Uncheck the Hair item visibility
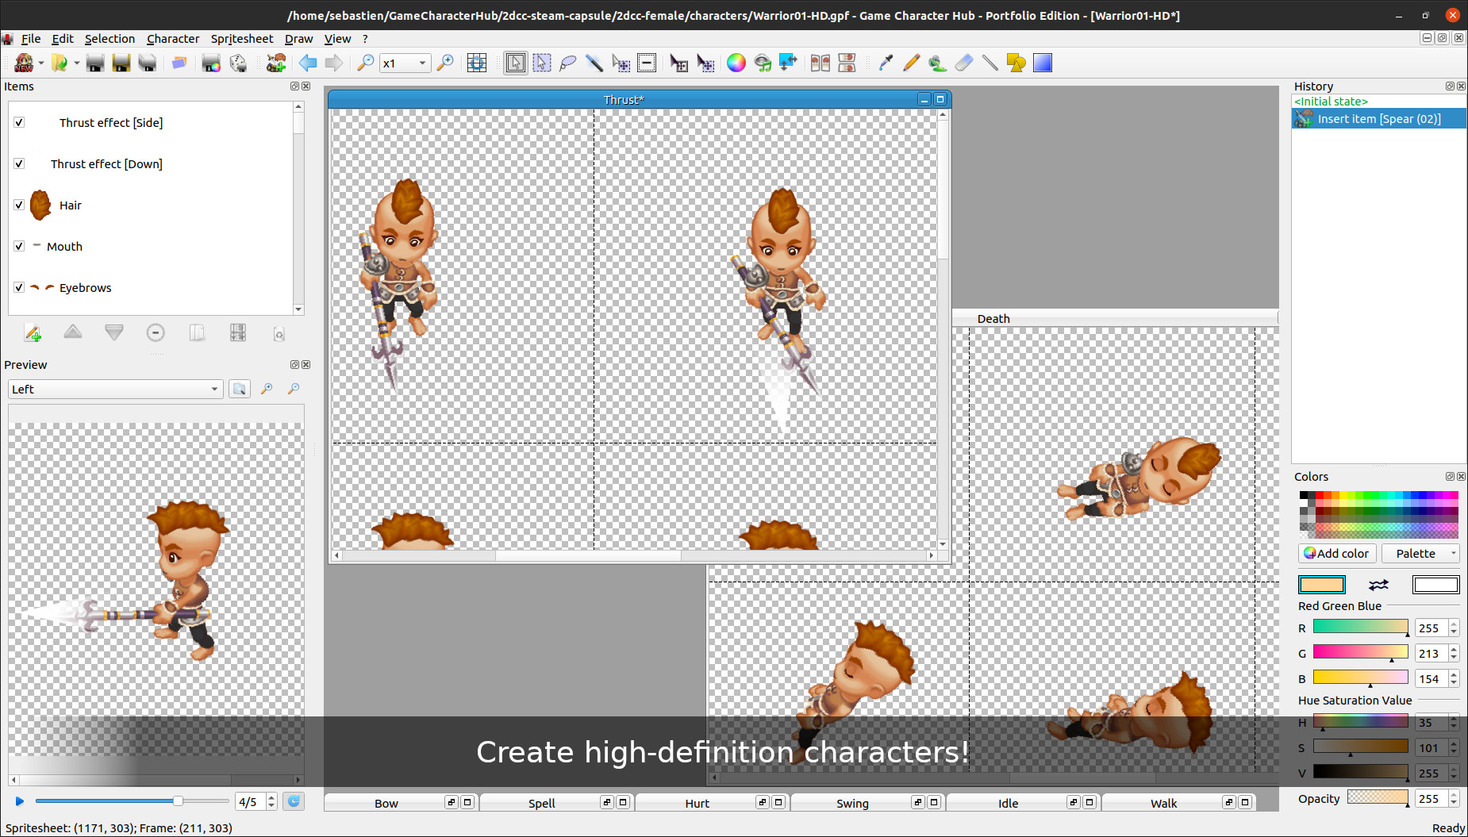Viewport: 1468px width, 837px height. pos(18,205)
